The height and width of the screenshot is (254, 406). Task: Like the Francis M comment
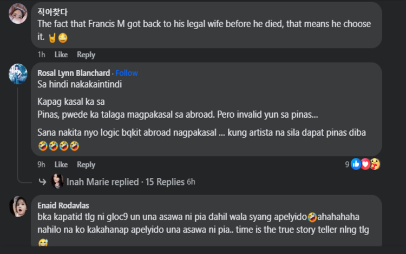61,55
